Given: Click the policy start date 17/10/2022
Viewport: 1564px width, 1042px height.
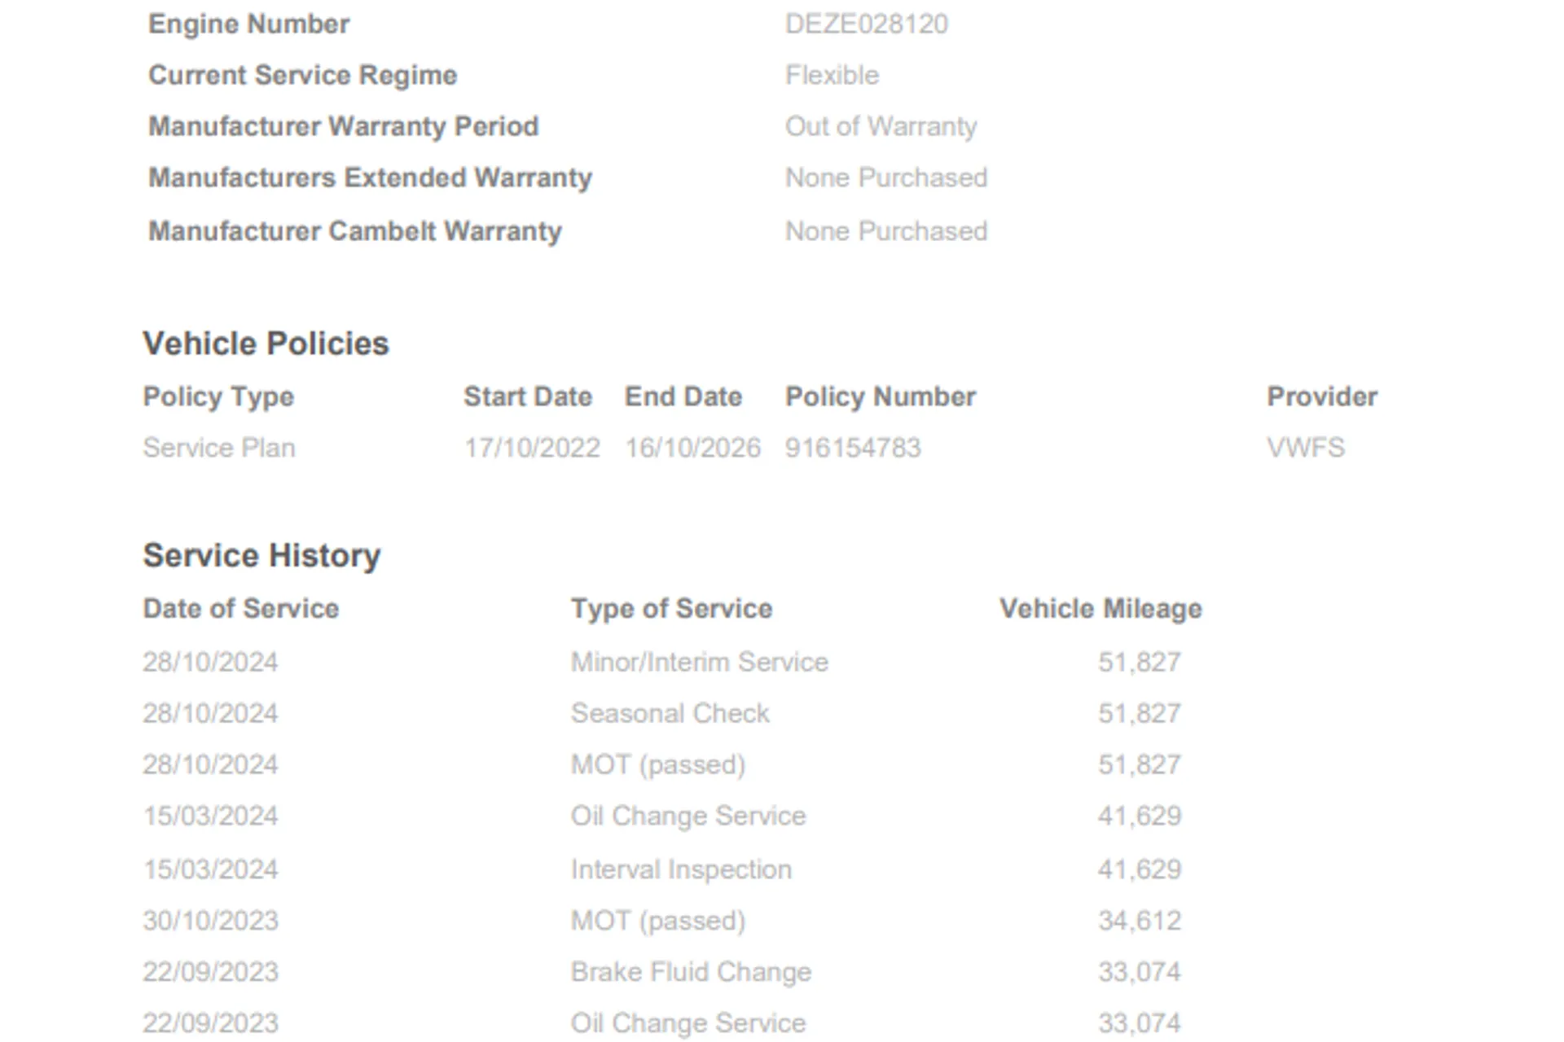Looking at the screenshot, I should click(x=531, y=448).
